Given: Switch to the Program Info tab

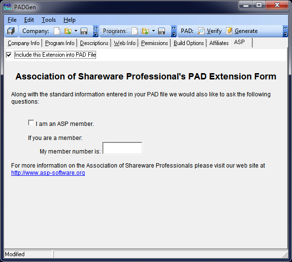Looking at the screenshot, I should tap(60, 43).
